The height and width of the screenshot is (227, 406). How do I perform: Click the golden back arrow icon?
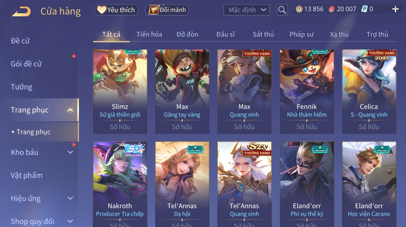[x=21, y=12]
